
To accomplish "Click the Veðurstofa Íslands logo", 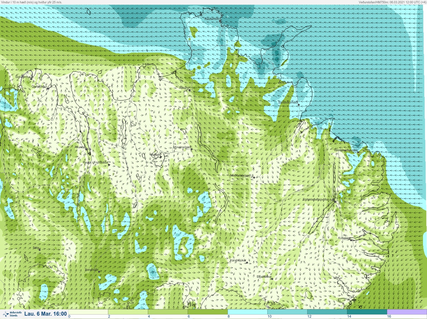I will click(x=12, y=314).
